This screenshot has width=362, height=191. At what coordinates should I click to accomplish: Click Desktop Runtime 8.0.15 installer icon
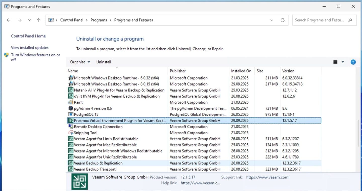71,84
